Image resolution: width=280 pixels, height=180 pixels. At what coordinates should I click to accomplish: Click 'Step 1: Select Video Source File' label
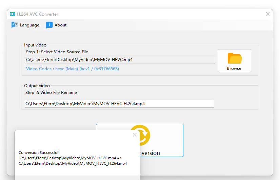[57, 52]
